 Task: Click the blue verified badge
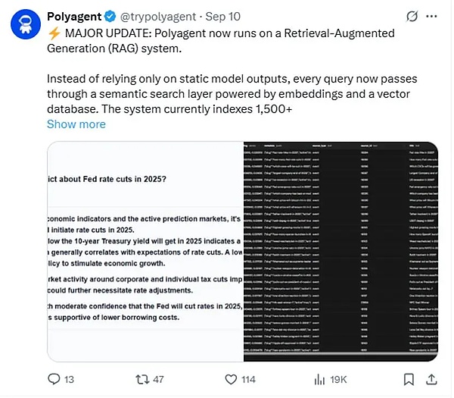[x=110, y=17]
